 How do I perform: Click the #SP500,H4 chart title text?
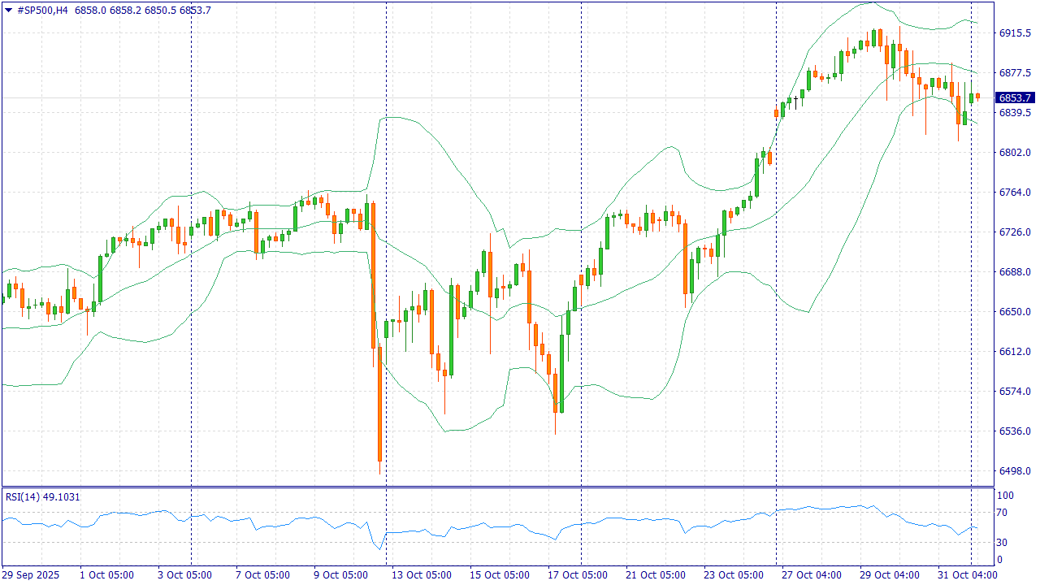41,11
